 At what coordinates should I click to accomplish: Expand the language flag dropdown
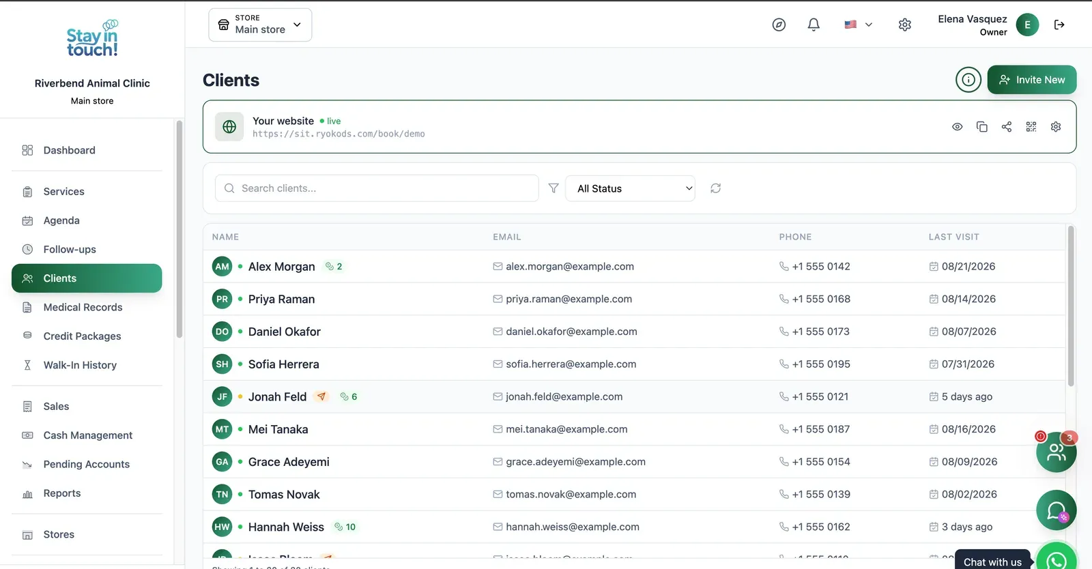pyautogui.click(x=858, y=25)
